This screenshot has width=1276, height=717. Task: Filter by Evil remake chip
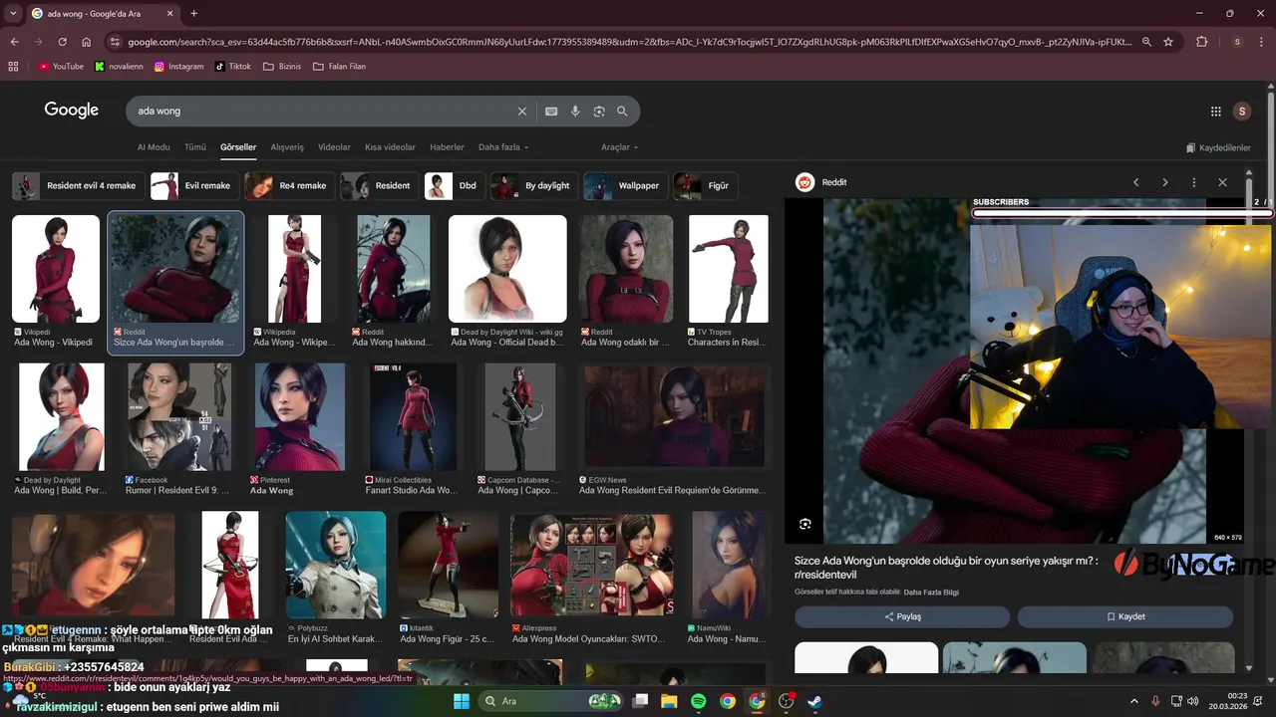tap(193, 186)
